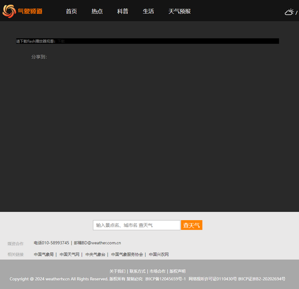
Task: Click 关于我们 in the footer
Action: click(x=117, y=271)
